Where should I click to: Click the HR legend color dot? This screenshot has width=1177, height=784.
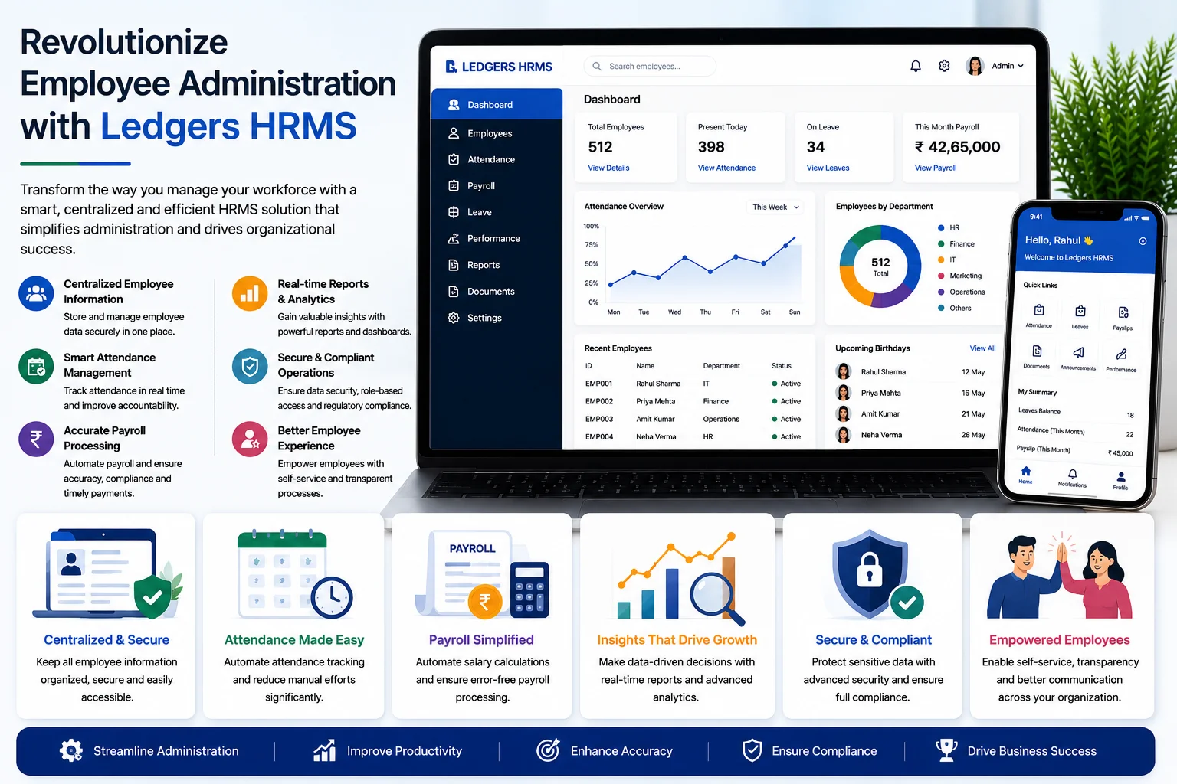point(941,227)
